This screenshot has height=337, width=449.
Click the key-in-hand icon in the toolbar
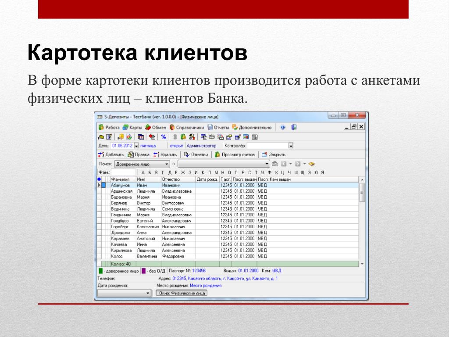pos(101,137)
